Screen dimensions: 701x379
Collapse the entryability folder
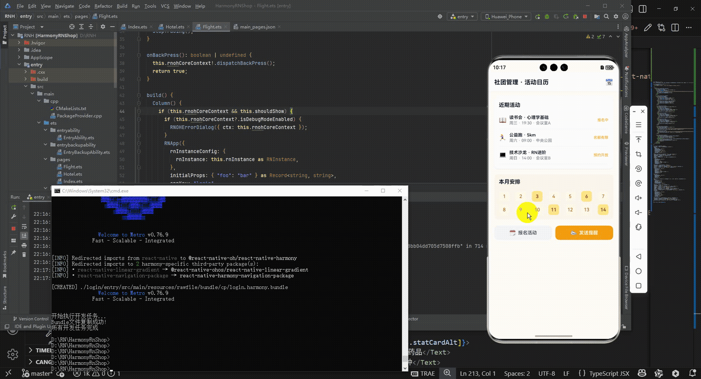click(x=46, y=130)
